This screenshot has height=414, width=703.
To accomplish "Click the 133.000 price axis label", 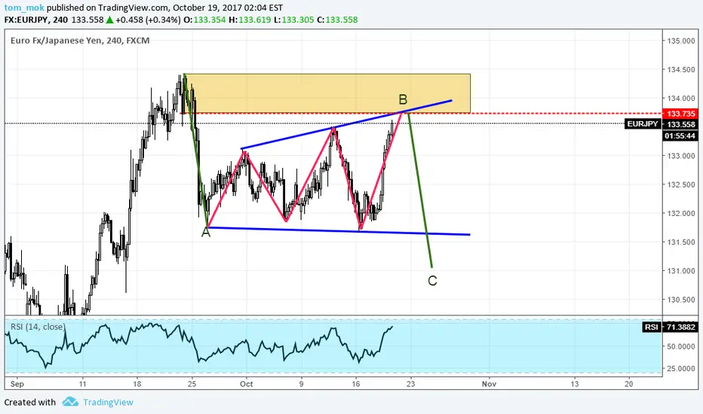I will (x=680, y=156).
